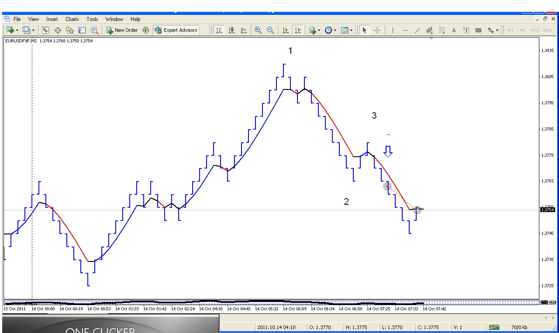The height and width of the screenshot is (333, 559).
Task: Select the Draw Trendline tool
Action: click(418, 30)
